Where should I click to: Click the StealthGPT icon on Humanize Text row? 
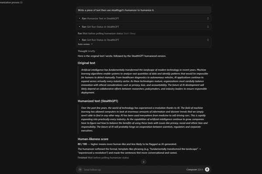pos(79,18)
